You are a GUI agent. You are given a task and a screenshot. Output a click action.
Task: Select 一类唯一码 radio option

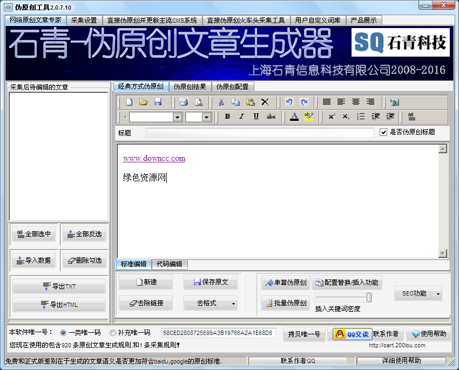63,333
